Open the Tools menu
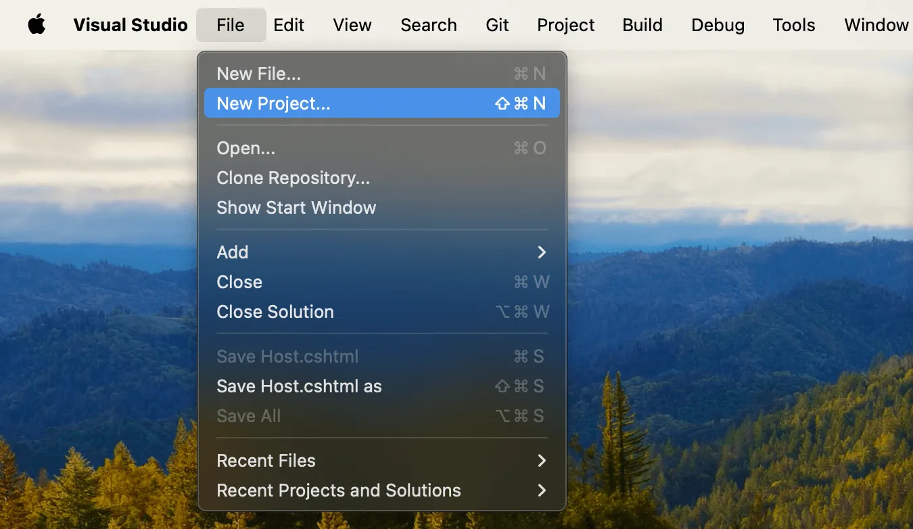 click(x=793, y=24)
